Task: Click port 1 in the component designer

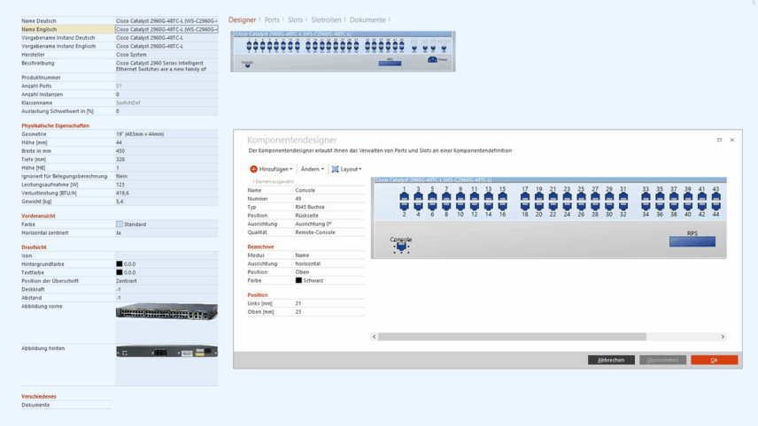Action: [x=405, y=197]
